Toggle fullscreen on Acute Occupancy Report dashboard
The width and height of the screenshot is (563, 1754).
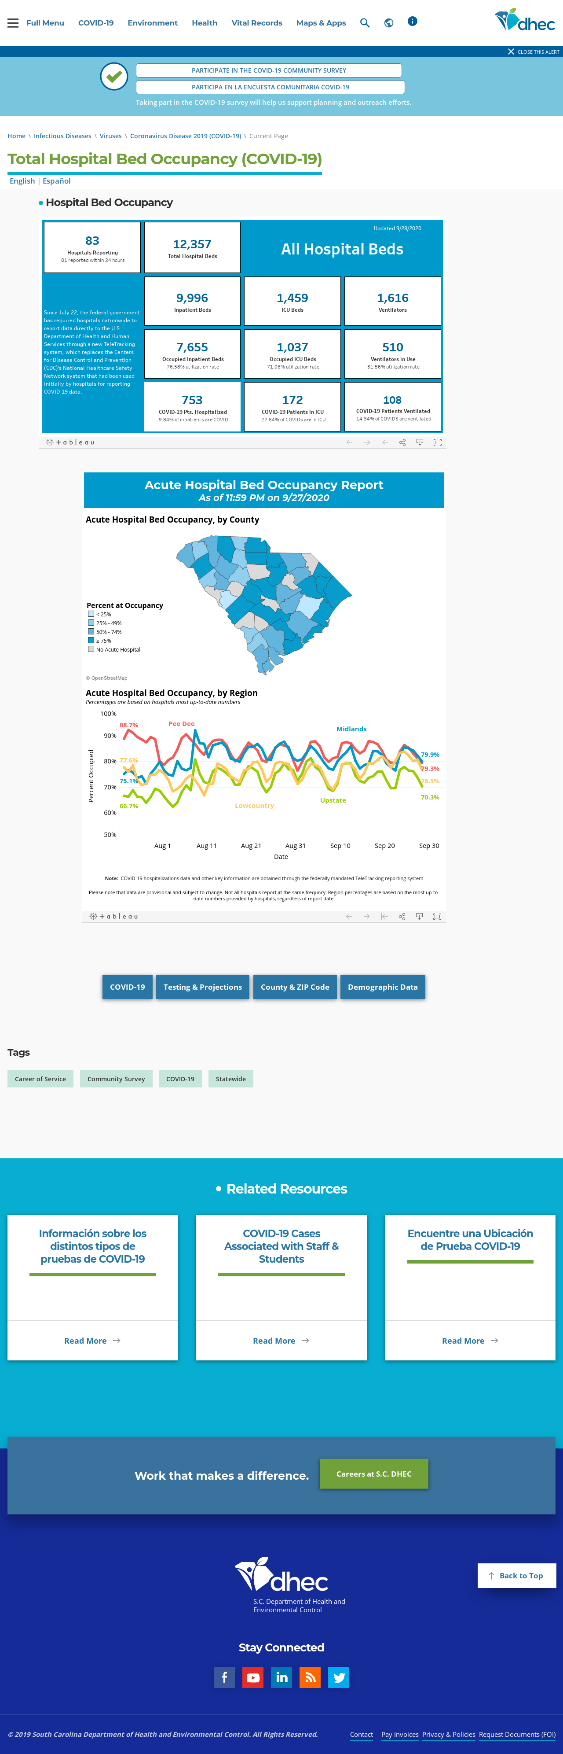click(x=437, y=917)
